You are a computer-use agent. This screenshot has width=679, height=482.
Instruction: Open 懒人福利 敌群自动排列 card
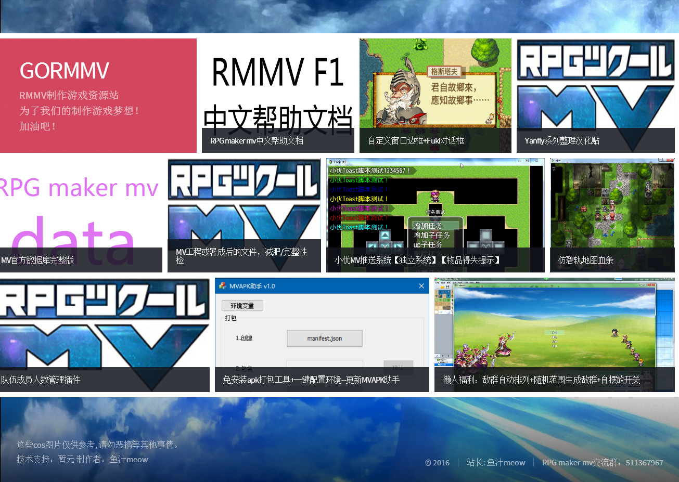[x=555, y=335]
